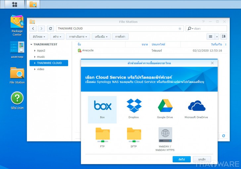Go forward in File Station navigation

click(41, 29)
